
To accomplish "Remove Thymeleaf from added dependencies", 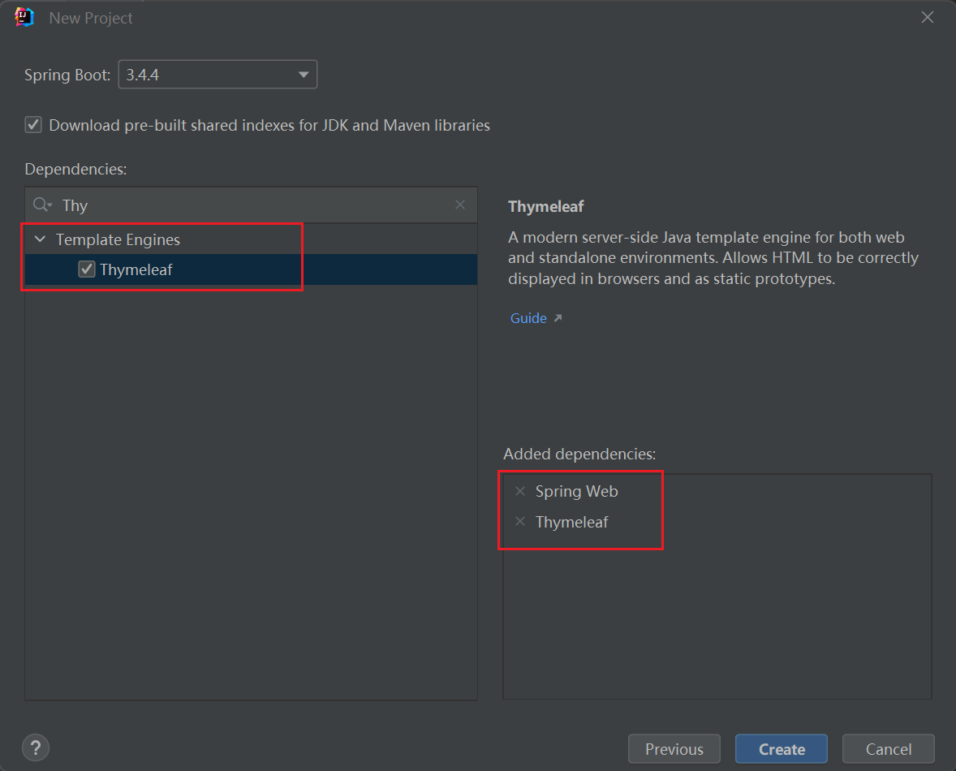I will point(520,522).
